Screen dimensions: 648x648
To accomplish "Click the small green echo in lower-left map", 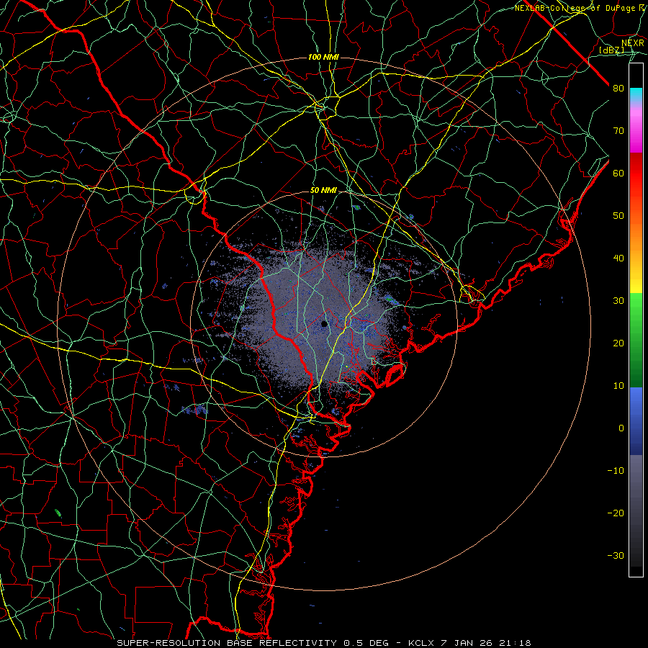I will click(58, 513).
